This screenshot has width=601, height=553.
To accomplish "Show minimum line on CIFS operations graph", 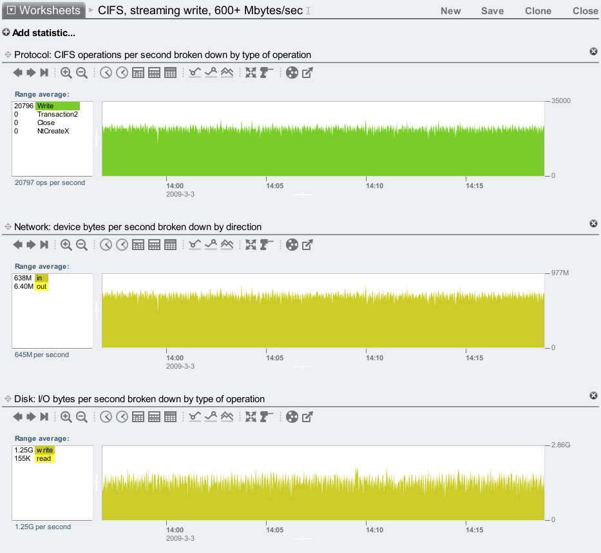I will (195, 73).
